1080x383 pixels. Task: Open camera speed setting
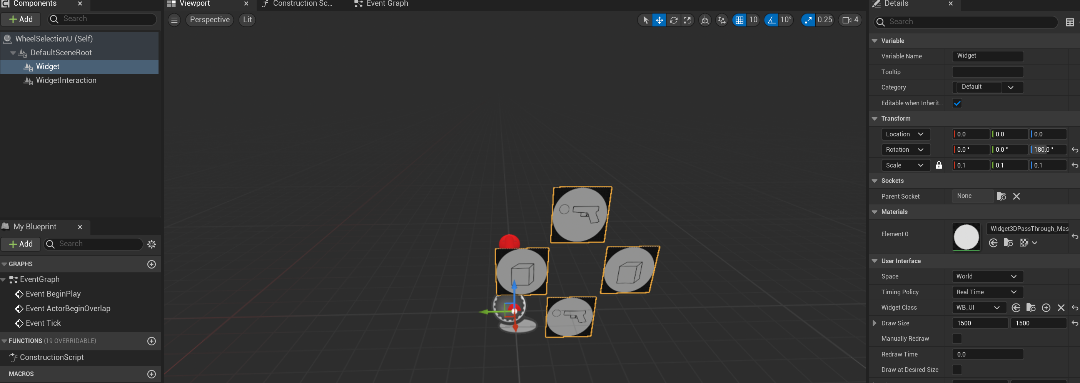pyautogui.click(x=850, y=20)
